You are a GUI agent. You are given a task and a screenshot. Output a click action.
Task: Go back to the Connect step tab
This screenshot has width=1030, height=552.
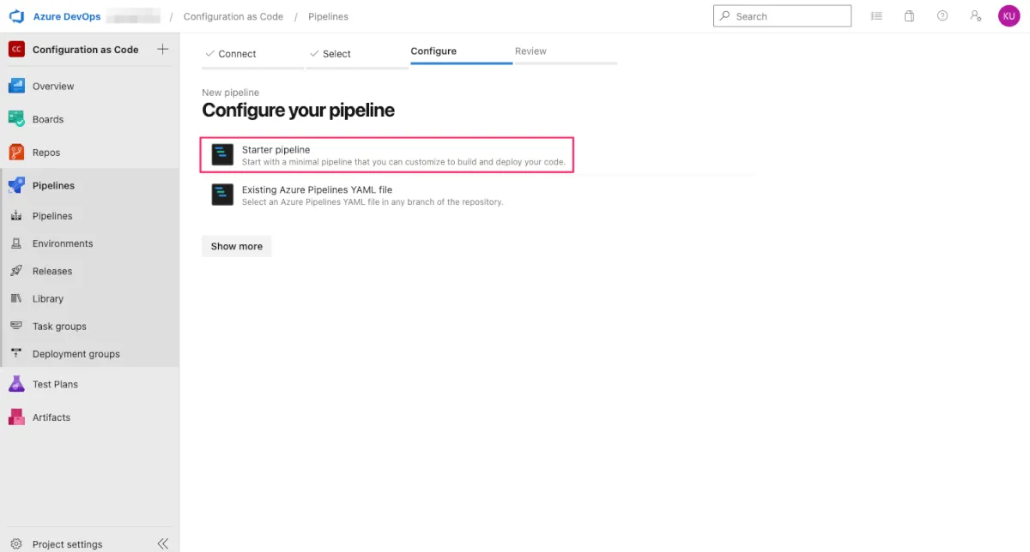coord(237,54)
